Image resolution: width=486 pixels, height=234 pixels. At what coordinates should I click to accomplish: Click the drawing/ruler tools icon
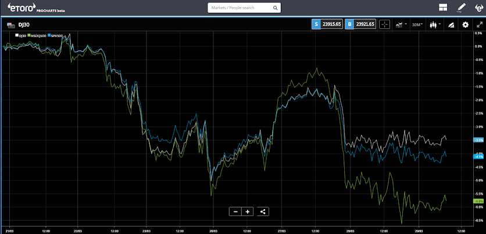[451, 25]
